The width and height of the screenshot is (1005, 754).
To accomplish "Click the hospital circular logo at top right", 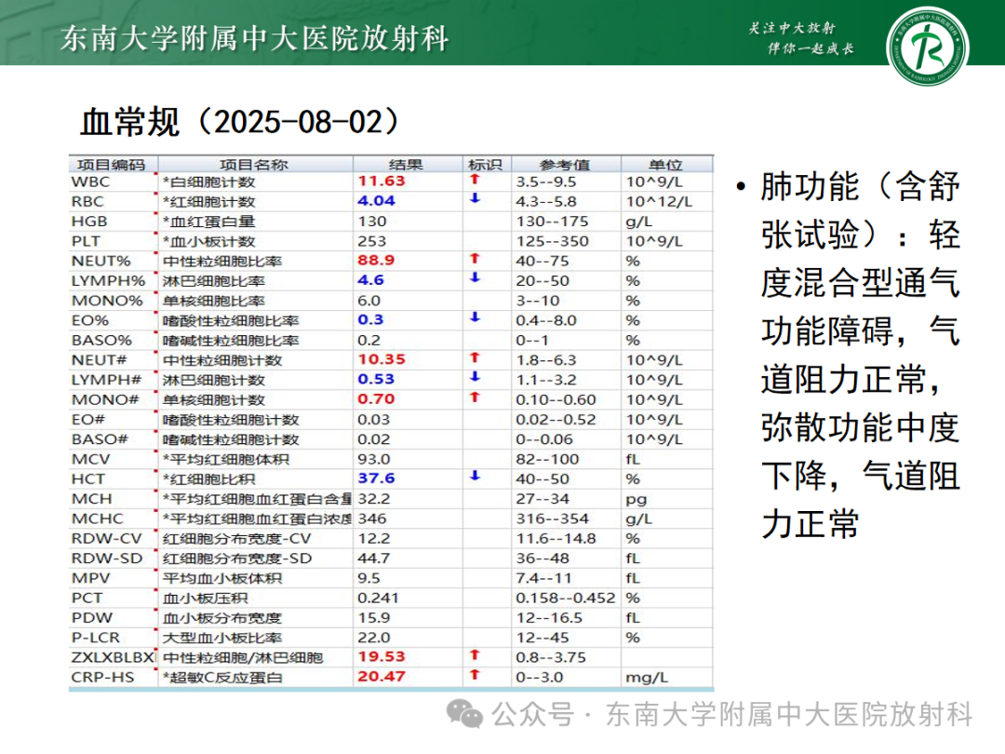I will (x=931, y=42).
